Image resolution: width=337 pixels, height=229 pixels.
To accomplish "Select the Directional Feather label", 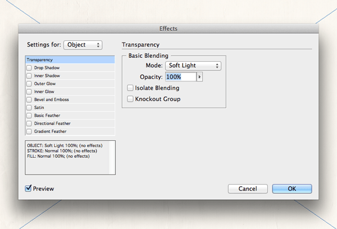I will coord(52,123).
